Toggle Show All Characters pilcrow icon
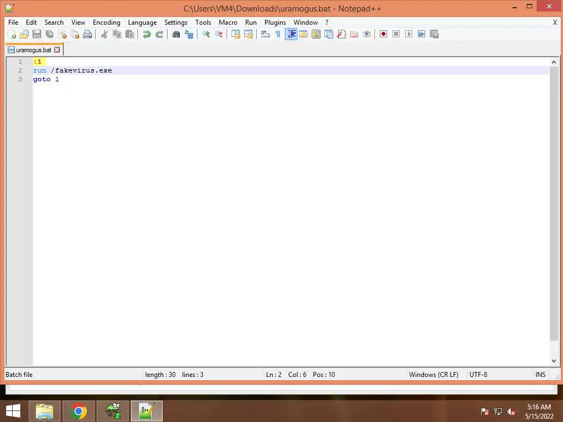 click(278, 34)
